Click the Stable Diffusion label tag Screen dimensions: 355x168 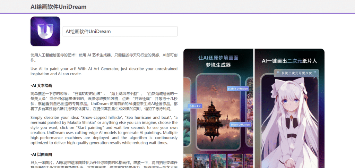[x=238, y=89]
